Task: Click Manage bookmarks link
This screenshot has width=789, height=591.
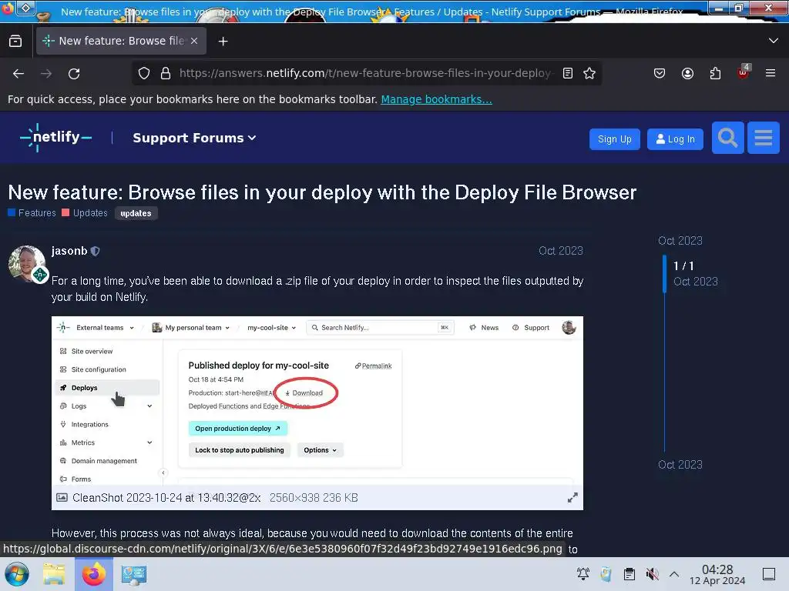Action: click(436, 99)
